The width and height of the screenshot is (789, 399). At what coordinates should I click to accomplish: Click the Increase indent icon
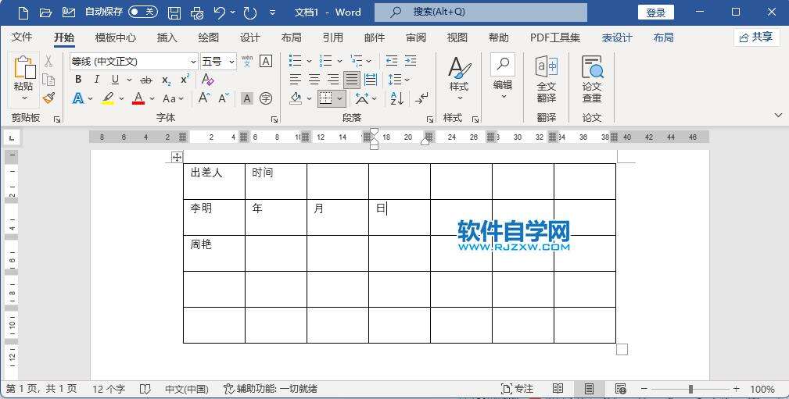411,62
